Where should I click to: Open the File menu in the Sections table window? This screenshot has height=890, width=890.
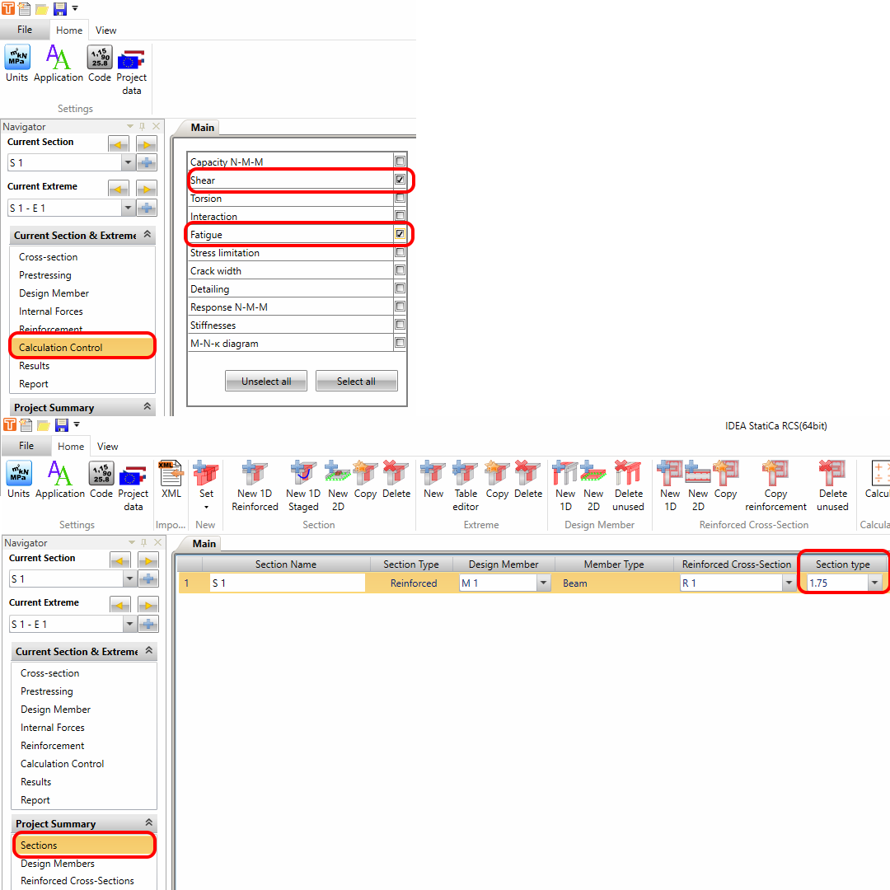(x=26, y=446)
